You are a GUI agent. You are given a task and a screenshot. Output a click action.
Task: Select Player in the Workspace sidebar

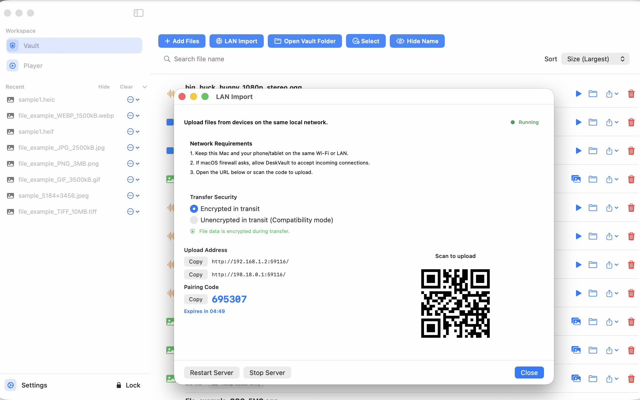tap(33, 65)
